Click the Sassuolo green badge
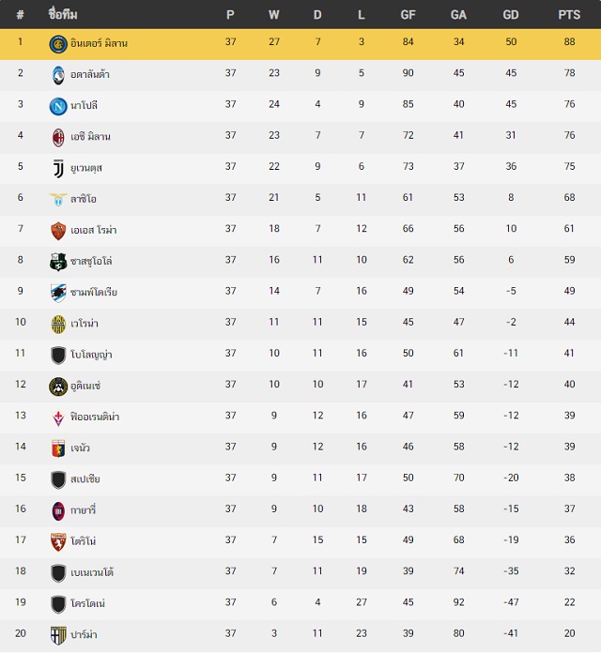601x653 pixels. pyautogui.click(x=58, y=262)
